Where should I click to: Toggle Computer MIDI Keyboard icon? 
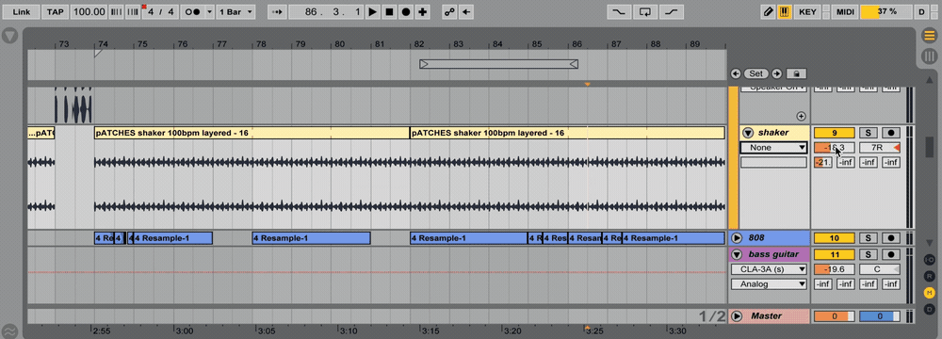click(784, 11)
